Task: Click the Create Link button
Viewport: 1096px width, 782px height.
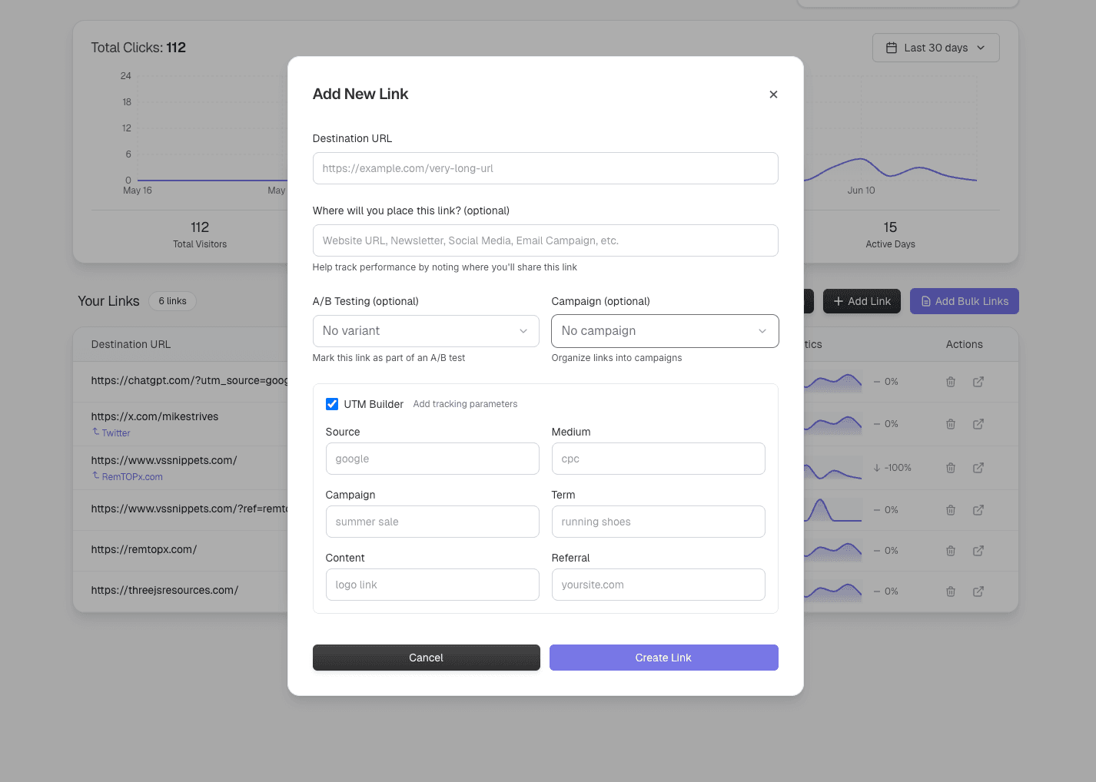Action: click(663, 658)
